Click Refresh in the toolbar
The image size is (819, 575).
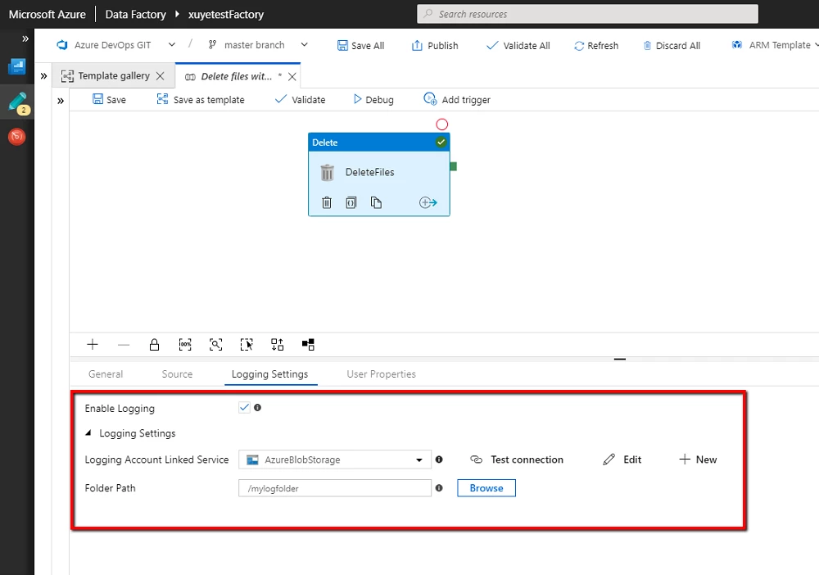[596, 45]
